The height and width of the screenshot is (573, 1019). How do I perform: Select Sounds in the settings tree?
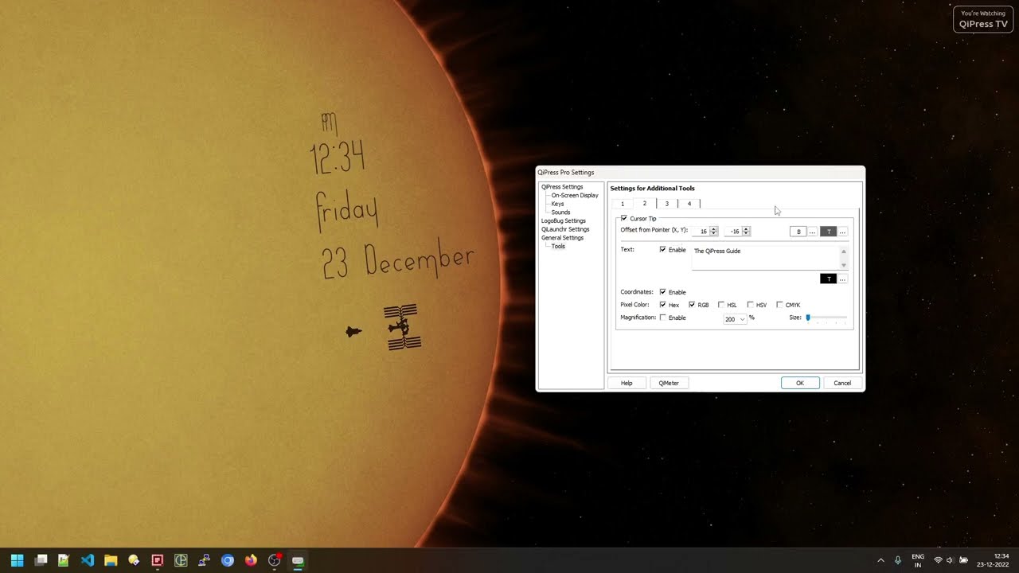coord(560,212)
